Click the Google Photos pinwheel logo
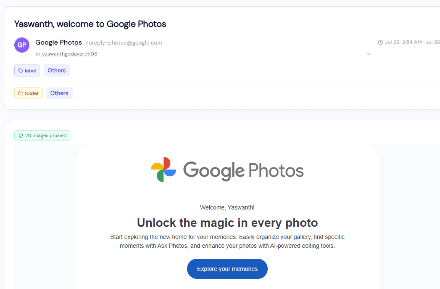440x289 pixels. coord(163,170)
